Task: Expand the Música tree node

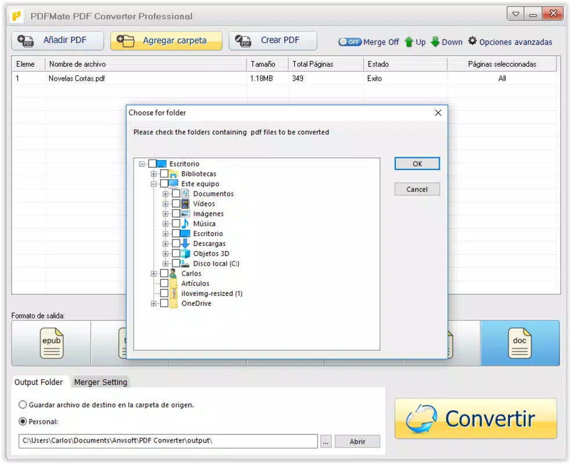Action: [165, 224]
